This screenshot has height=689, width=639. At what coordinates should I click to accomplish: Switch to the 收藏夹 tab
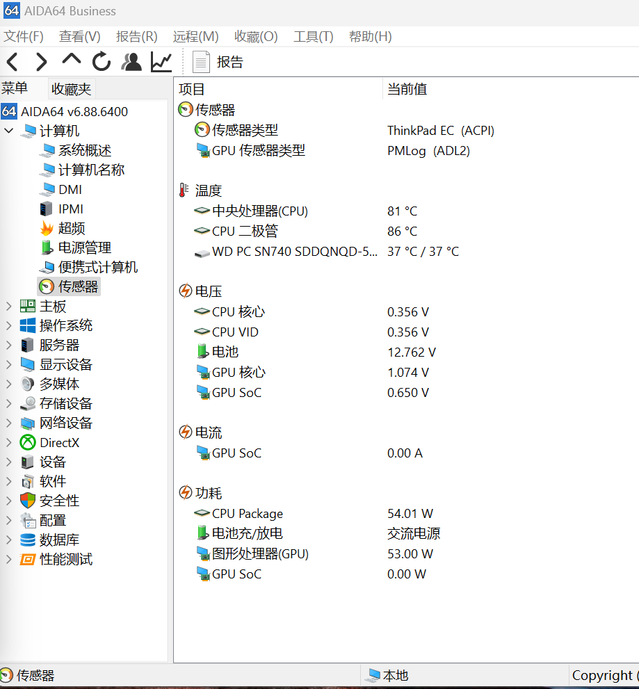tap(71, 89)
